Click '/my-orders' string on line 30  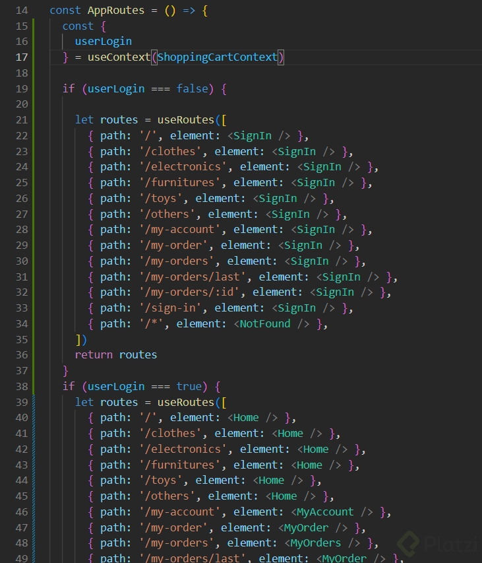pyautogui.click(x=176, y=261)
